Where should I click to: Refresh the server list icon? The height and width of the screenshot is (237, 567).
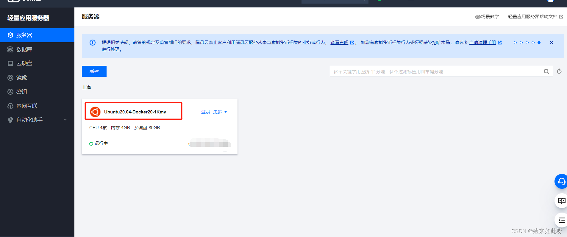pyautogui.click(x=559, y=71)
